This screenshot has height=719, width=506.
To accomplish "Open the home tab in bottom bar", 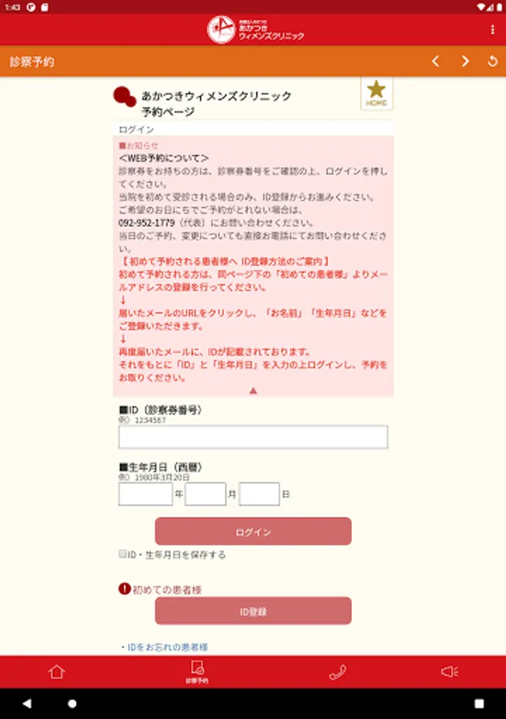I will (57, 672).
